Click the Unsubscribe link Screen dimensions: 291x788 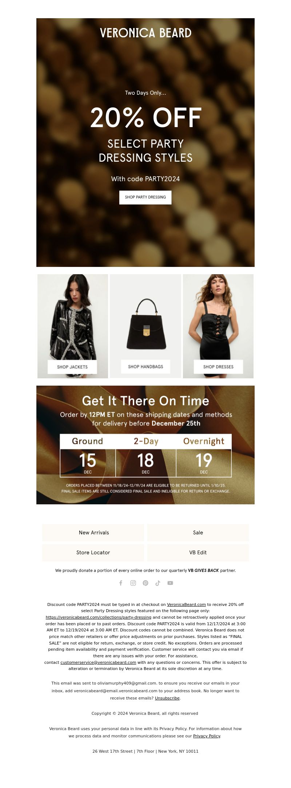[x=167, y=698]
